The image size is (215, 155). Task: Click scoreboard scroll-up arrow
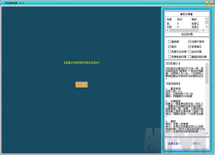pyautogui.click(x=207, y=19)
